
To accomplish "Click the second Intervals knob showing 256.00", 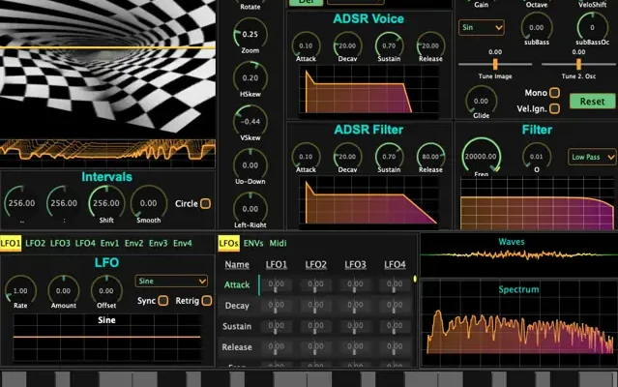I will click(64, 203).
